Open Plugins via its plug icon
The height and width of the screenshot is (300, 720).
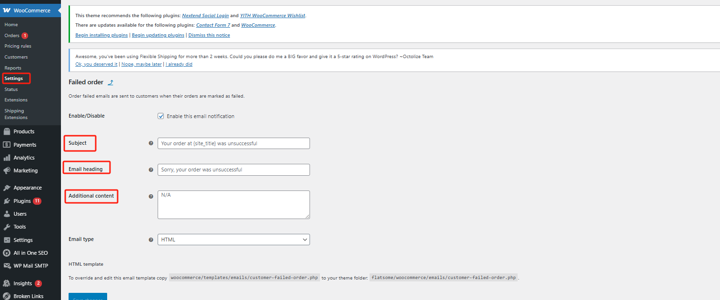(7, 201)
